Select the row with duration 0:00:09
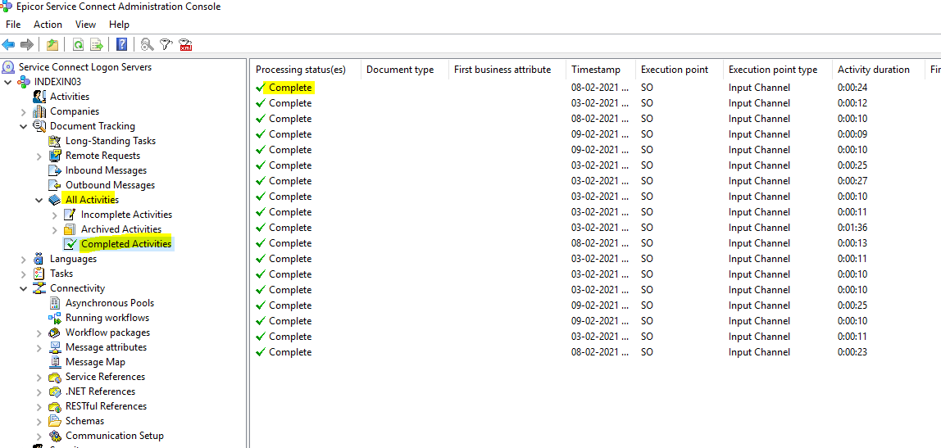This screenshot has width=941, height=448. click(595, 134)
